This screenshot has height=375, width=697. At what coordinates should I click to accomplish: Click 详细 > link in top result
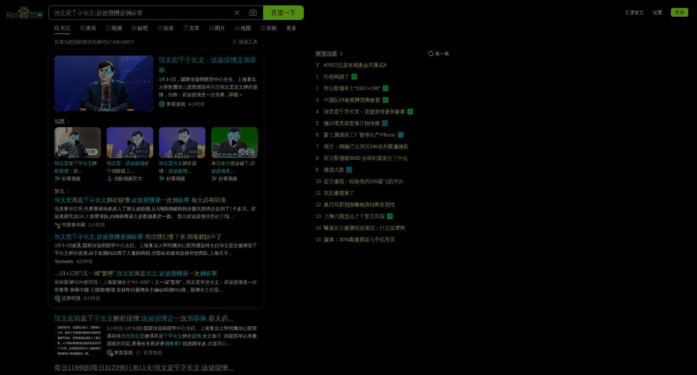[x=235, y=94]
